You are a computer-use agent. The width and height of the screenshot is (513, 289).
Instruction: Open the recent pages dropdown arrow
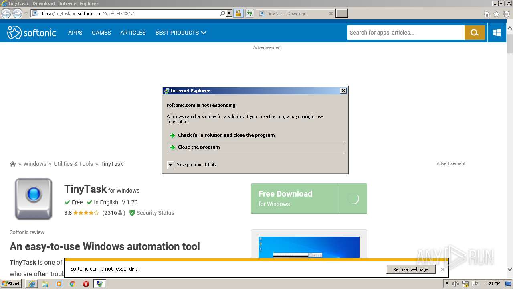(26, 14)
